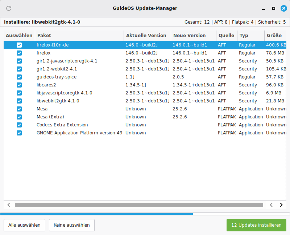Click the scroll-left arrow near right edge
This screenshot has width=290, height=235.
271,205
